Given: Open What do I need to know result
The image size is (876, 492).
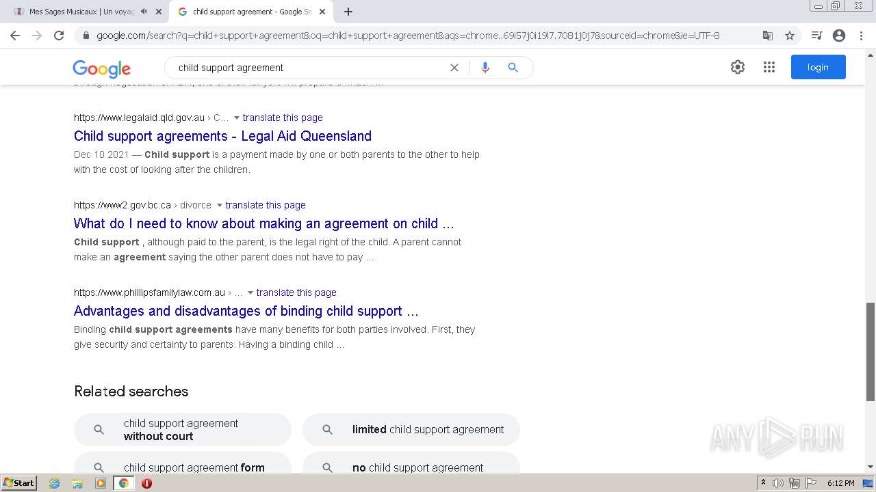Looking at the screenshot, I should tap(264, 223).
